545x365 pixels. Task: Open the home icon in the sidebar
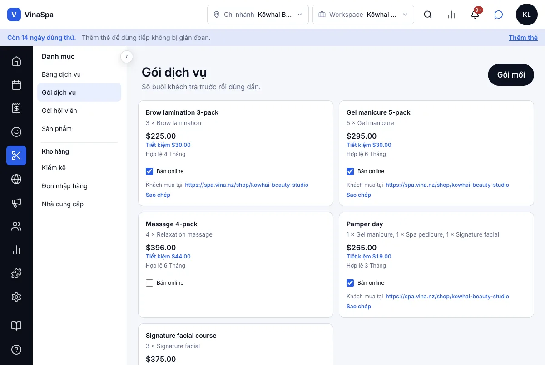[16, 61]
